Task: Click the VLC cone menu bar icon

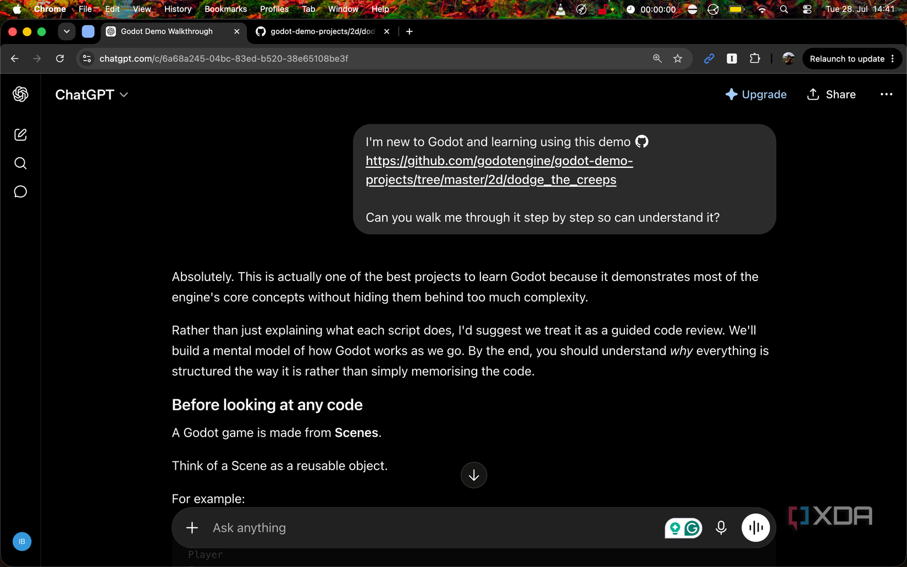Action: (560, 9)
